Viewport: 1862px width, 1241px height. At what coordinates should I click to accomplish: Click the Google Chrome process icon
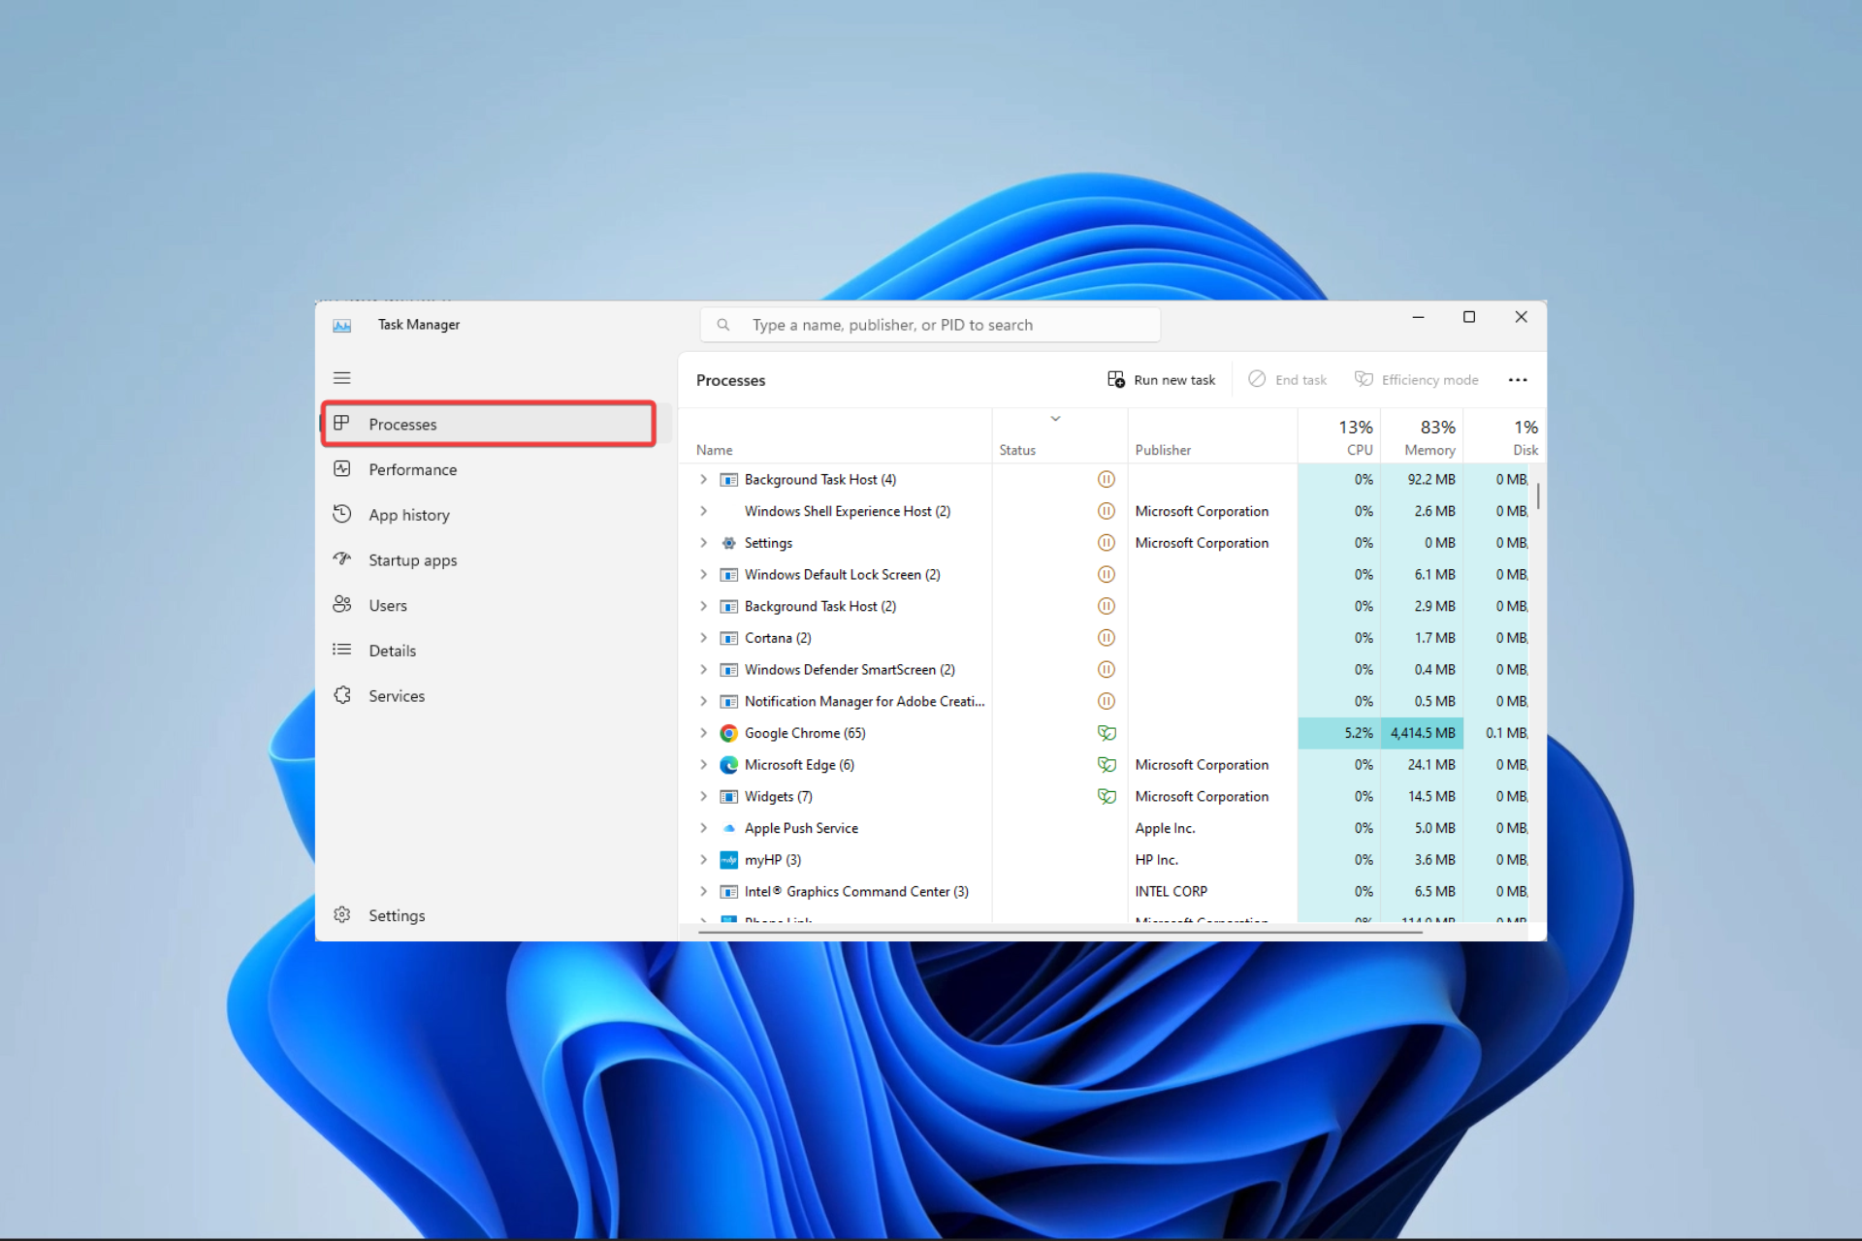point(728,733)
